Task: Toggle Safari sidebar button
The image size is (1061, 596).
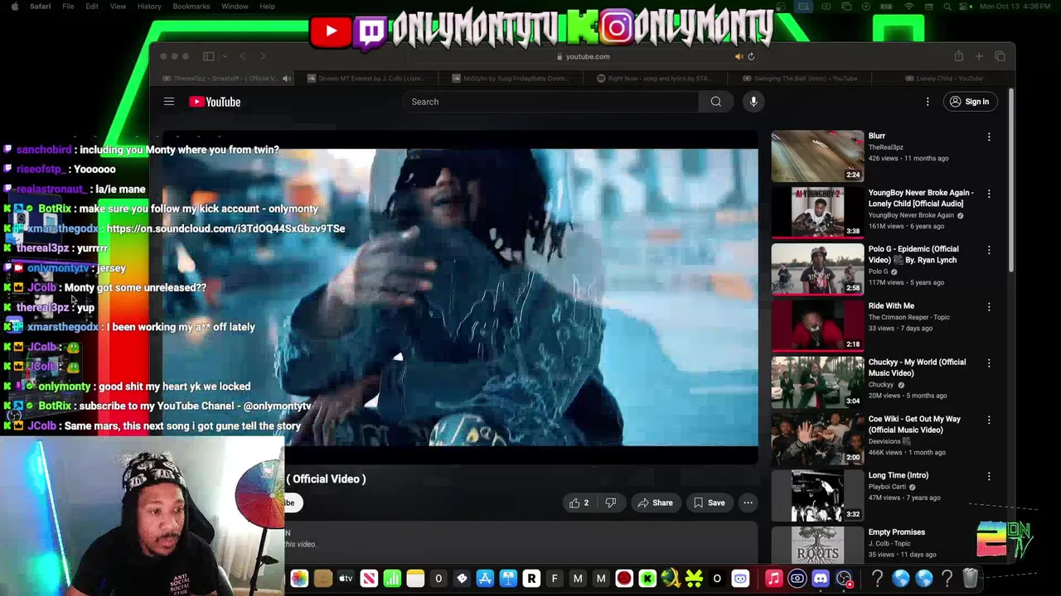Action: point(208,56)
